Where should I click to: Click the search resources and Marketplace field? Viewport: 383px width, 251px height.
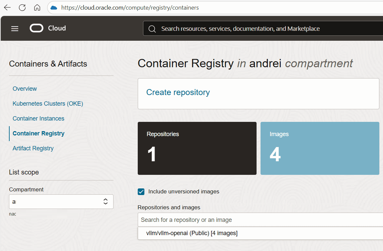[x=263, y=28]
